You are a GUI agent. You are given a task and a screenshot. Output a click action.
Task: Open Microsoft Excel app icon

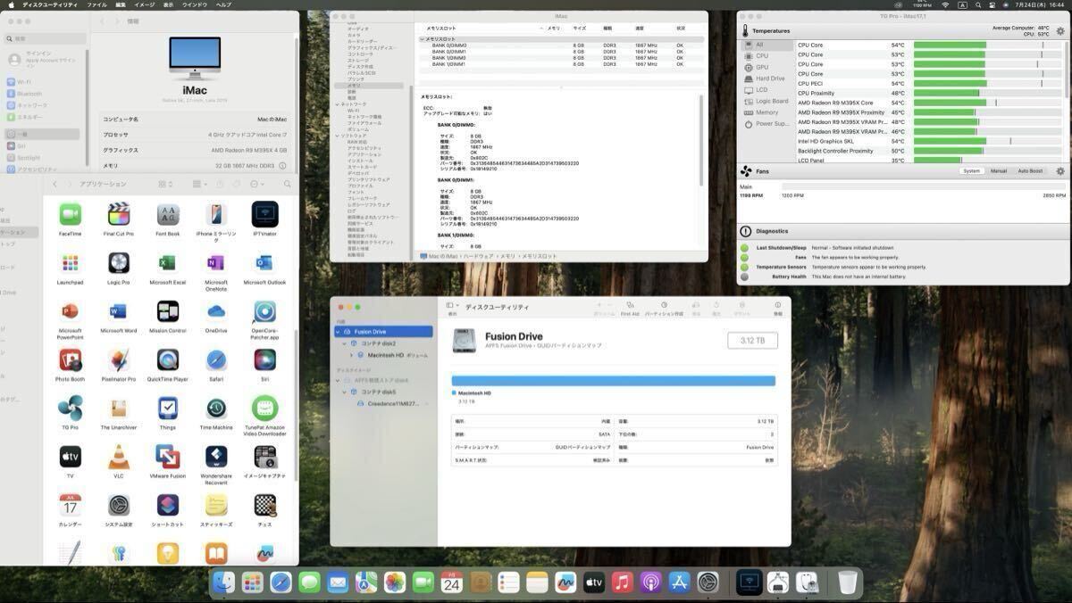pos(168,262)
